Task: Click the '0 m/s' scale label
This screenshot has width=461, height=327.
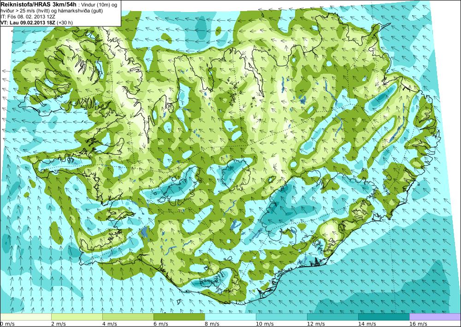Action: coord(8,324)
